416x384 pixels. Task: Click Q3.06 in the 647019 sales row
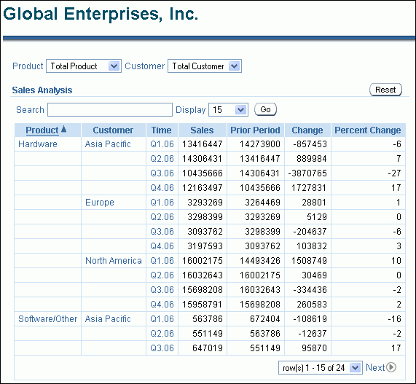[x=162, y=348]
